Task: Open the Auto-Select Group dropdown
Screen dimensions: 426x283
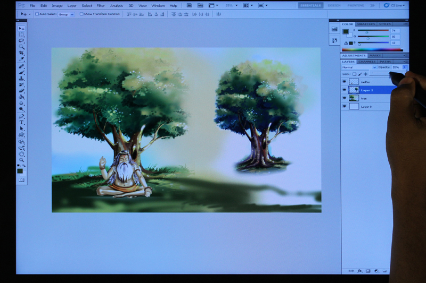Action: point(66,14)
